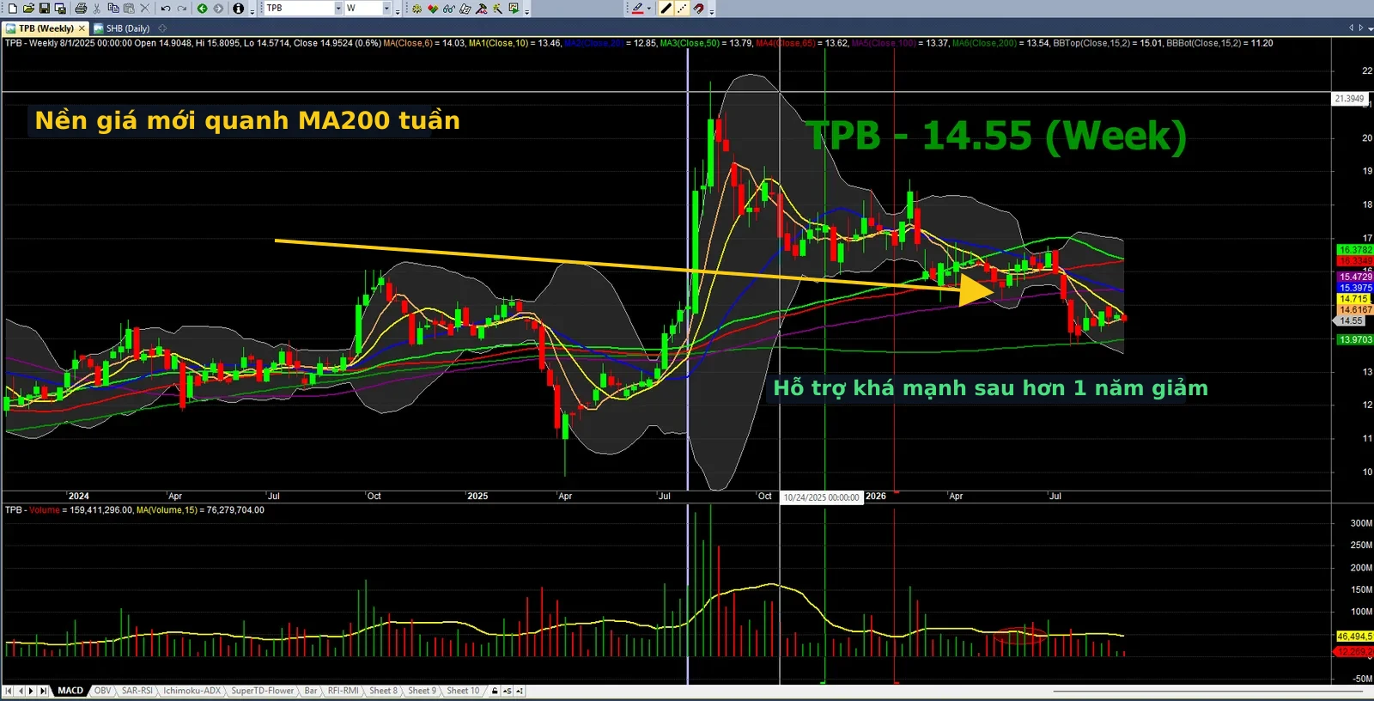Open the W interval dropdown
1374x701 pixels.
[x=386, y=9]
